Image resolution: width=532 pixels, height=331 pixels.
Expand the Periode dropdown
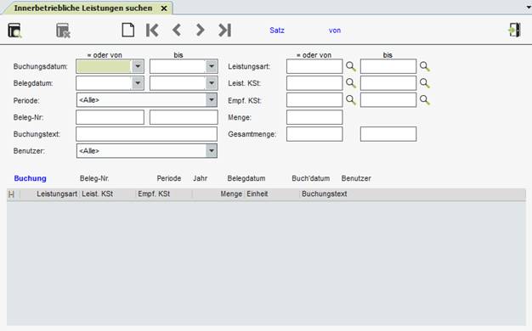coord(212,100)
